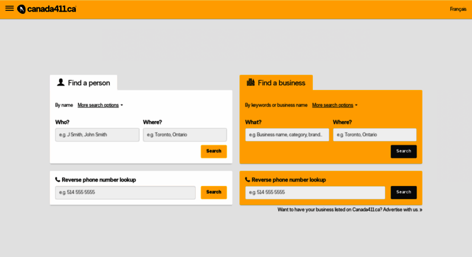Click the business building icon
The height and width of the screenshot is (257, 472).
(x=251, y=82)
